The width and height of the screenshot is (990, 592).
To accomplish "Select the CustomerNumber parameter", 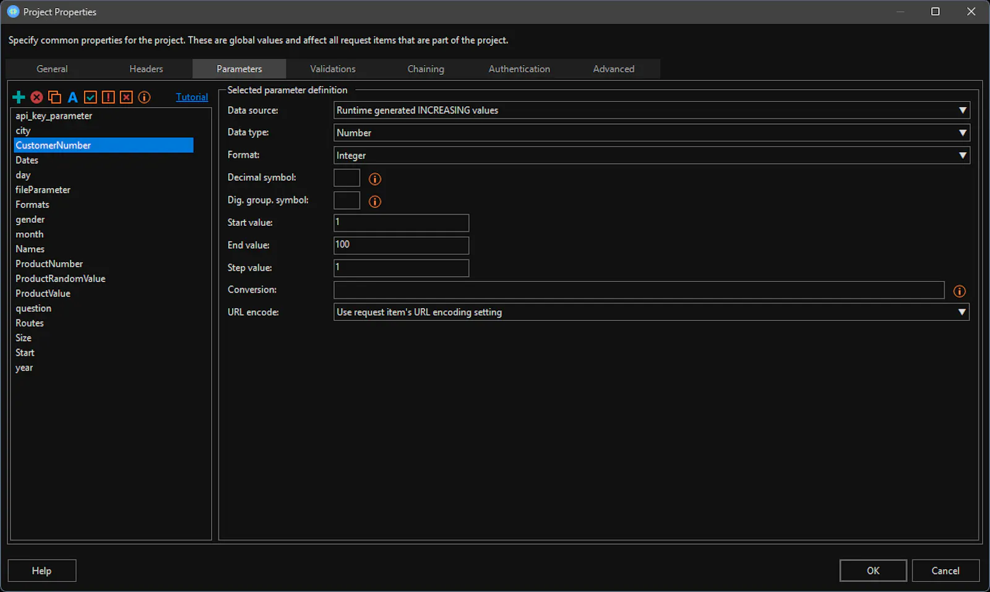I will click(103, 145).
